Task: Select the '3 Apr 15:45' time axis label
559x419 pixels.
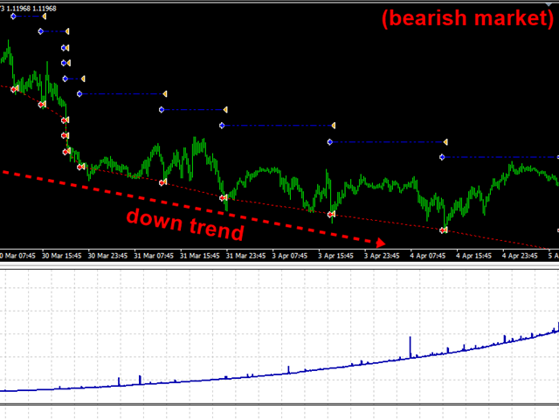Action: pyautogui.click(x=335, y=256)
